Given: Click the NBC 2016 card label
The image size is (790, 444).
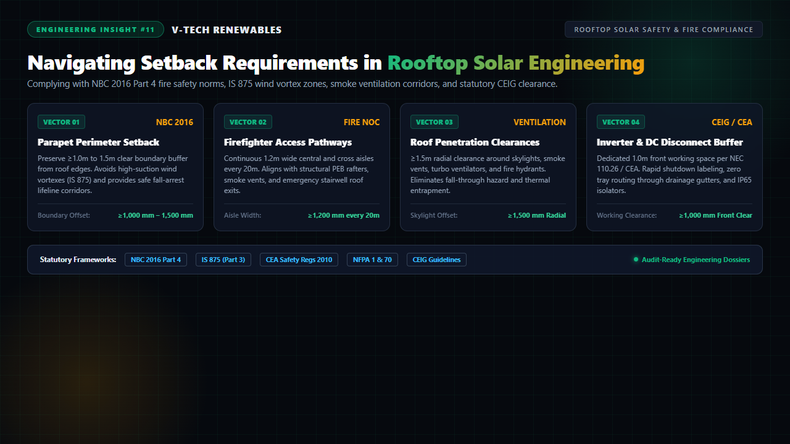Looking at the screenshot, I should (175, 122).
